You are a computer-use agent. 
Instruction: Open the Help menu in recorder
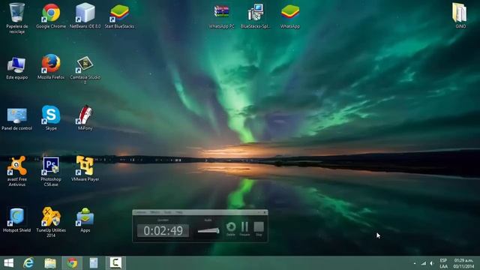tap(179, 212)
